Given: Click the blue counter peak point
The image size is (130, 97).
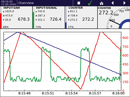Looking at the screenshot, I should click(x=17, y=32).
